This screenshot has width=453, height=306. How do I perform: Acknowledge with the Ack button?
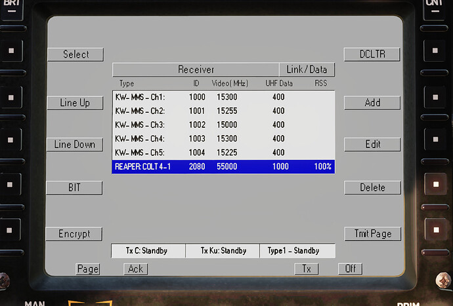135,269
